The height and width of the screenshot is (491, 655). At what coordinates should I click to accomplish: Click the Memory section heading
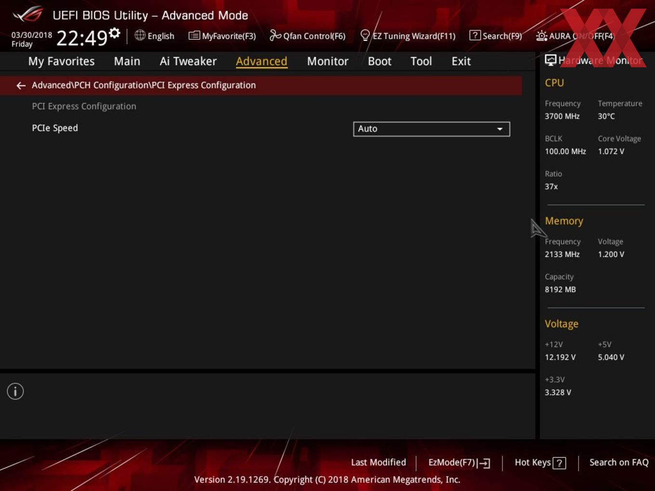(x=564, y=221)
